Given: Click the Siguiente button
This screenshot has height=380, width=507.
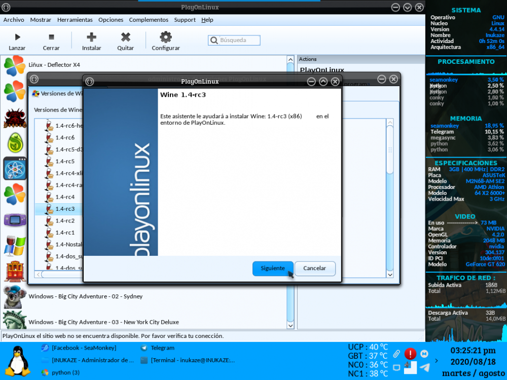Looking at the screenshot, I should coord(273,268).
